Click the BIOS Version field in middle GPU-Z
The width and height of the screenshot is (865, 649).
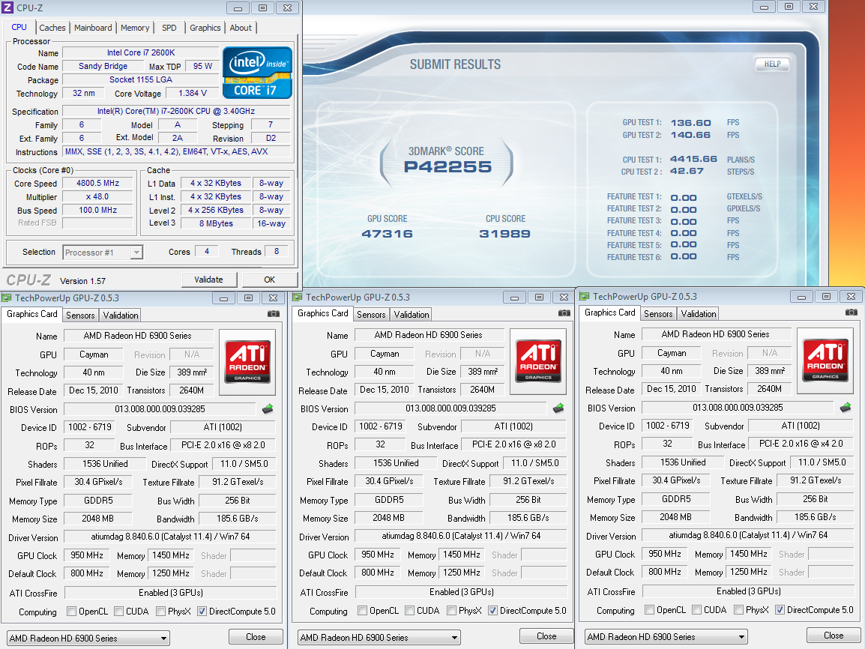pos(450,408)
